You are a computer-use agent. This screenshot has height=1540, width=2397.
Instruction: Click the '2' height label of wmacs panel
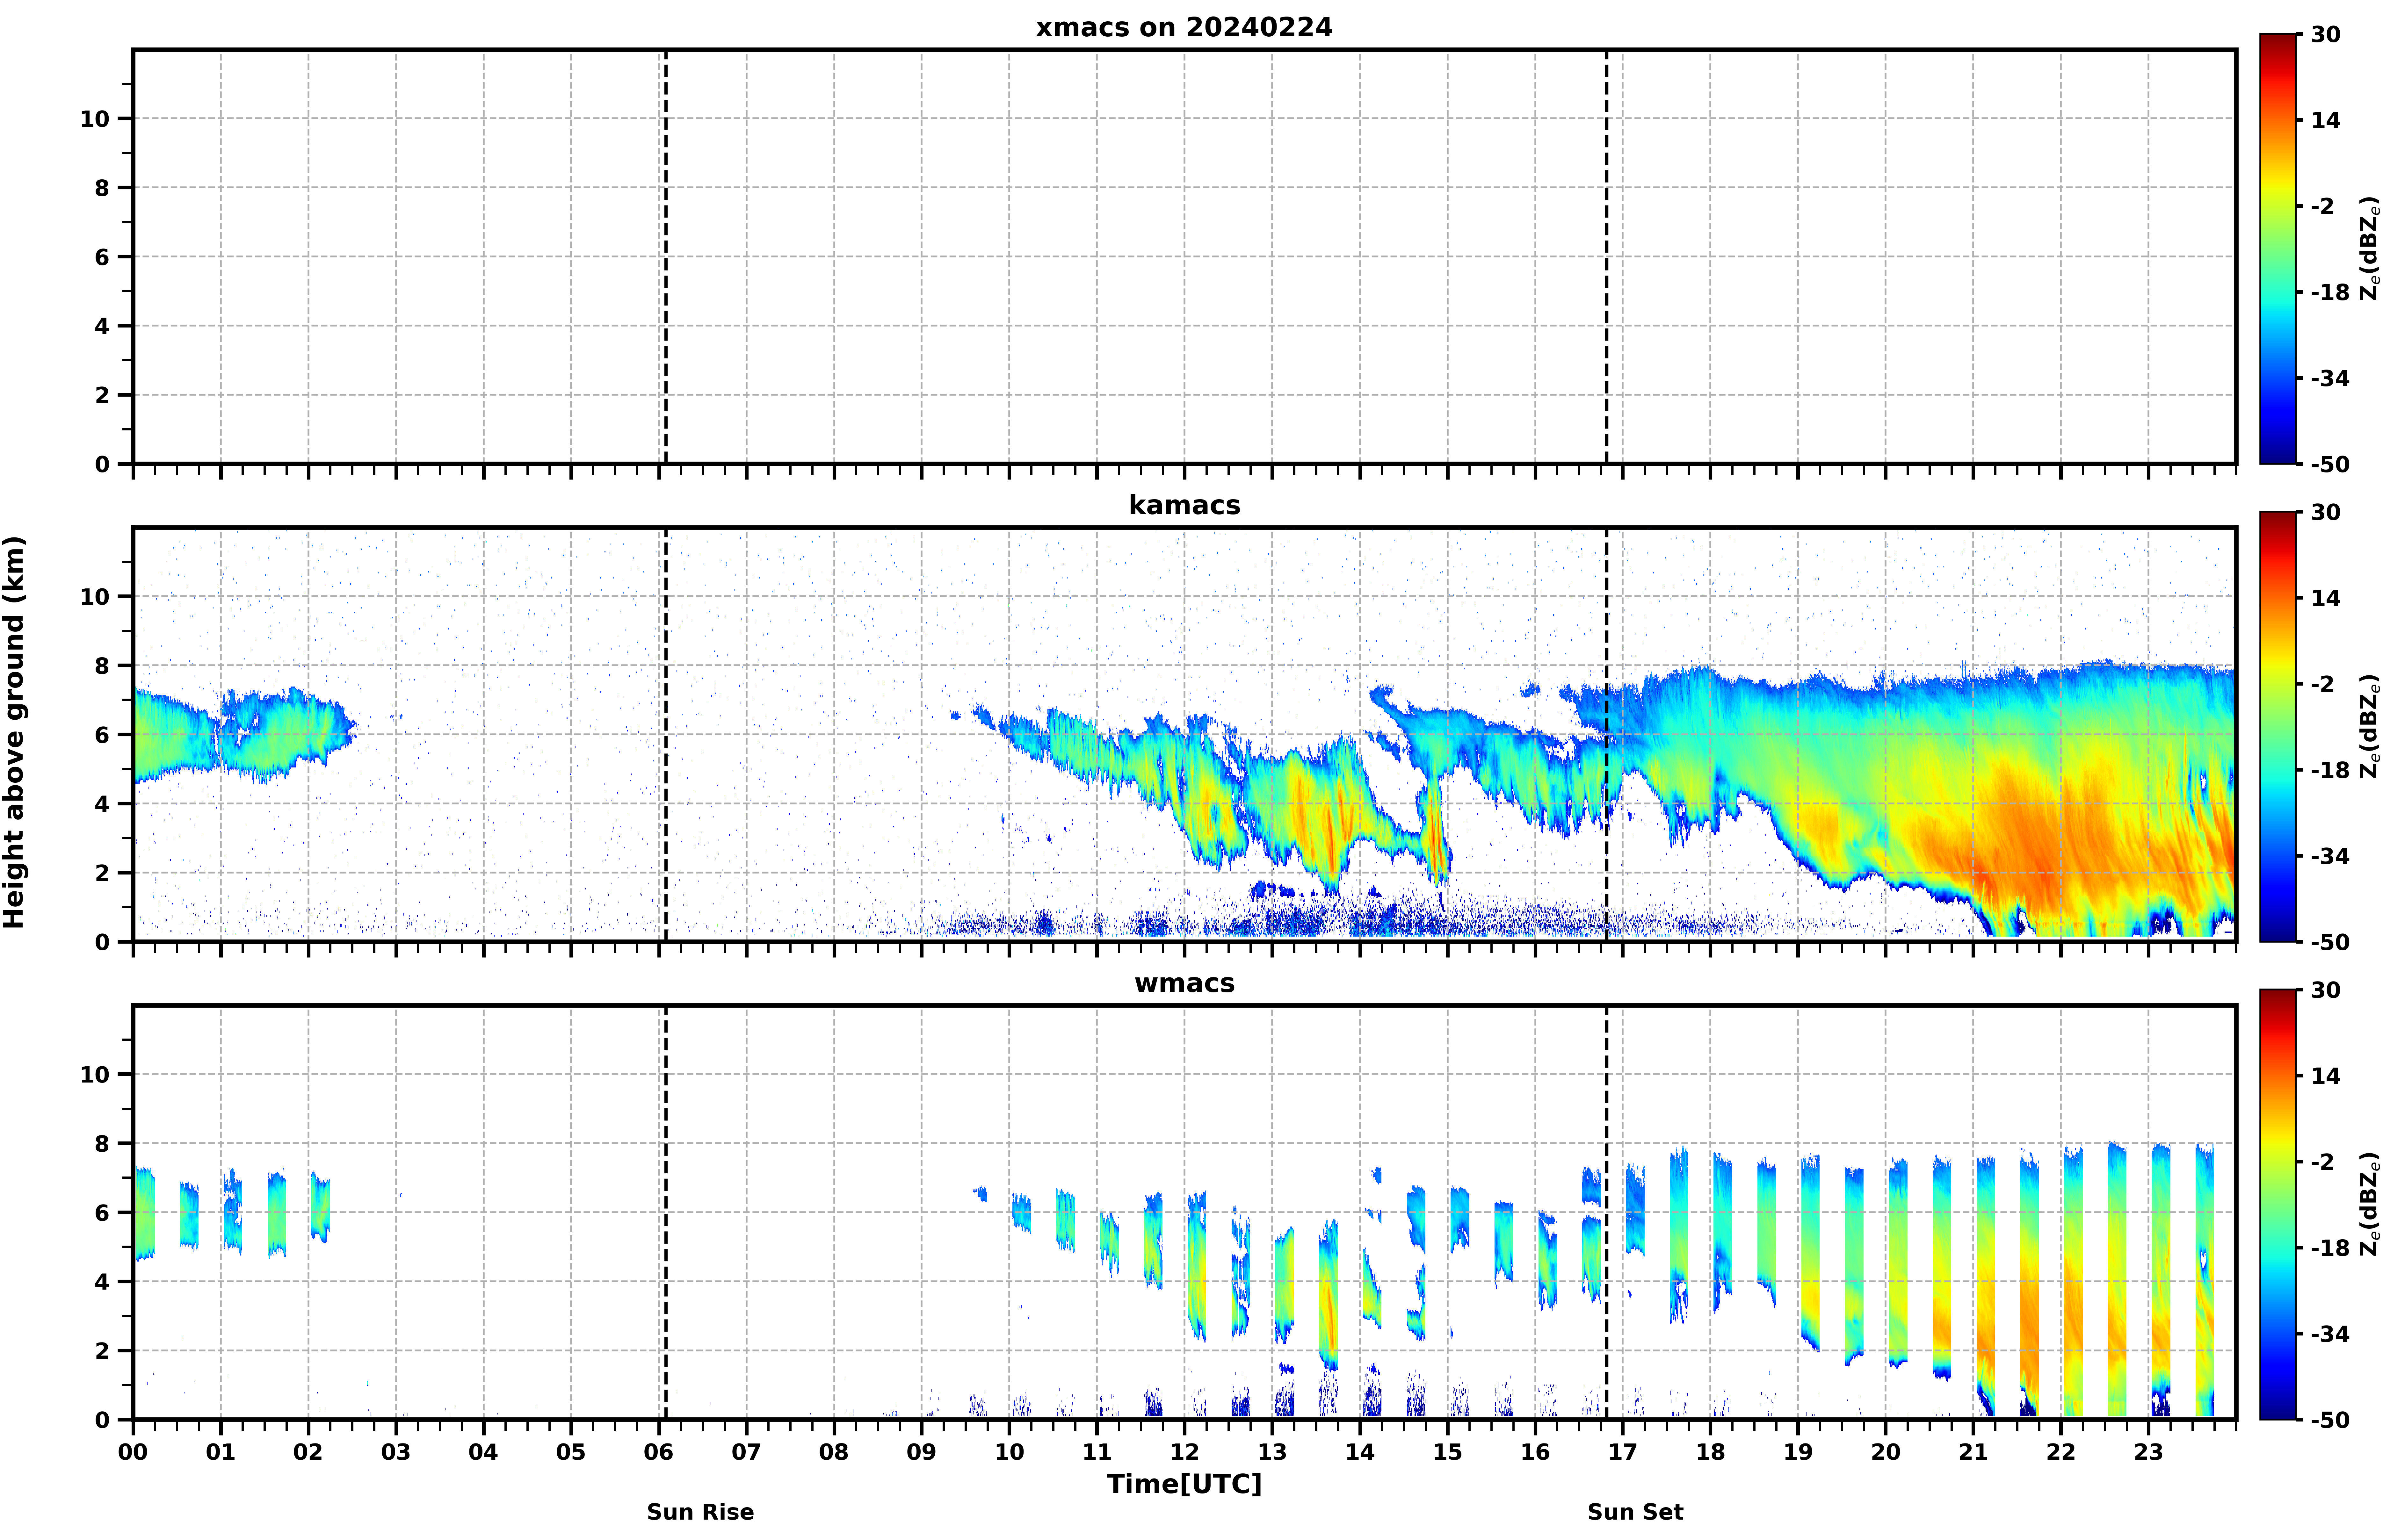[102, 1351]
